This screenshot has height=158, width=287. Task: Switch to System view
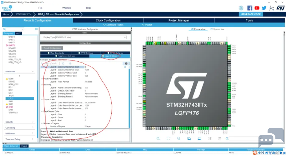(x=217, y=29)
